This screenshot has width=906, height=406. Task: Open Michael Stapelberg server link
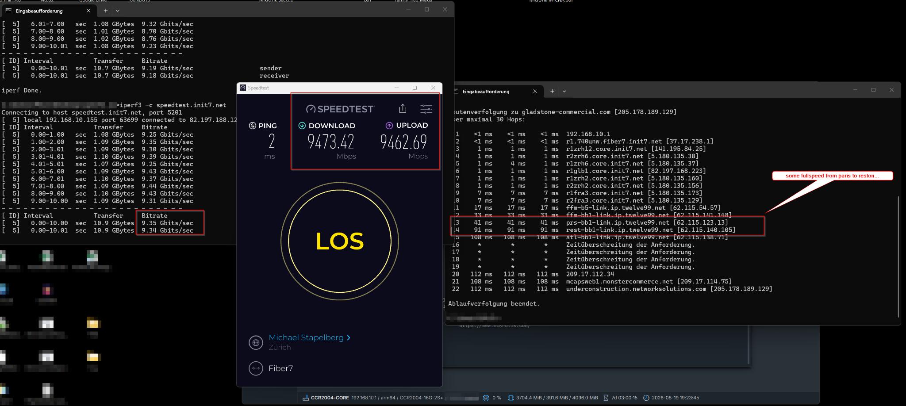pos(306,337)
